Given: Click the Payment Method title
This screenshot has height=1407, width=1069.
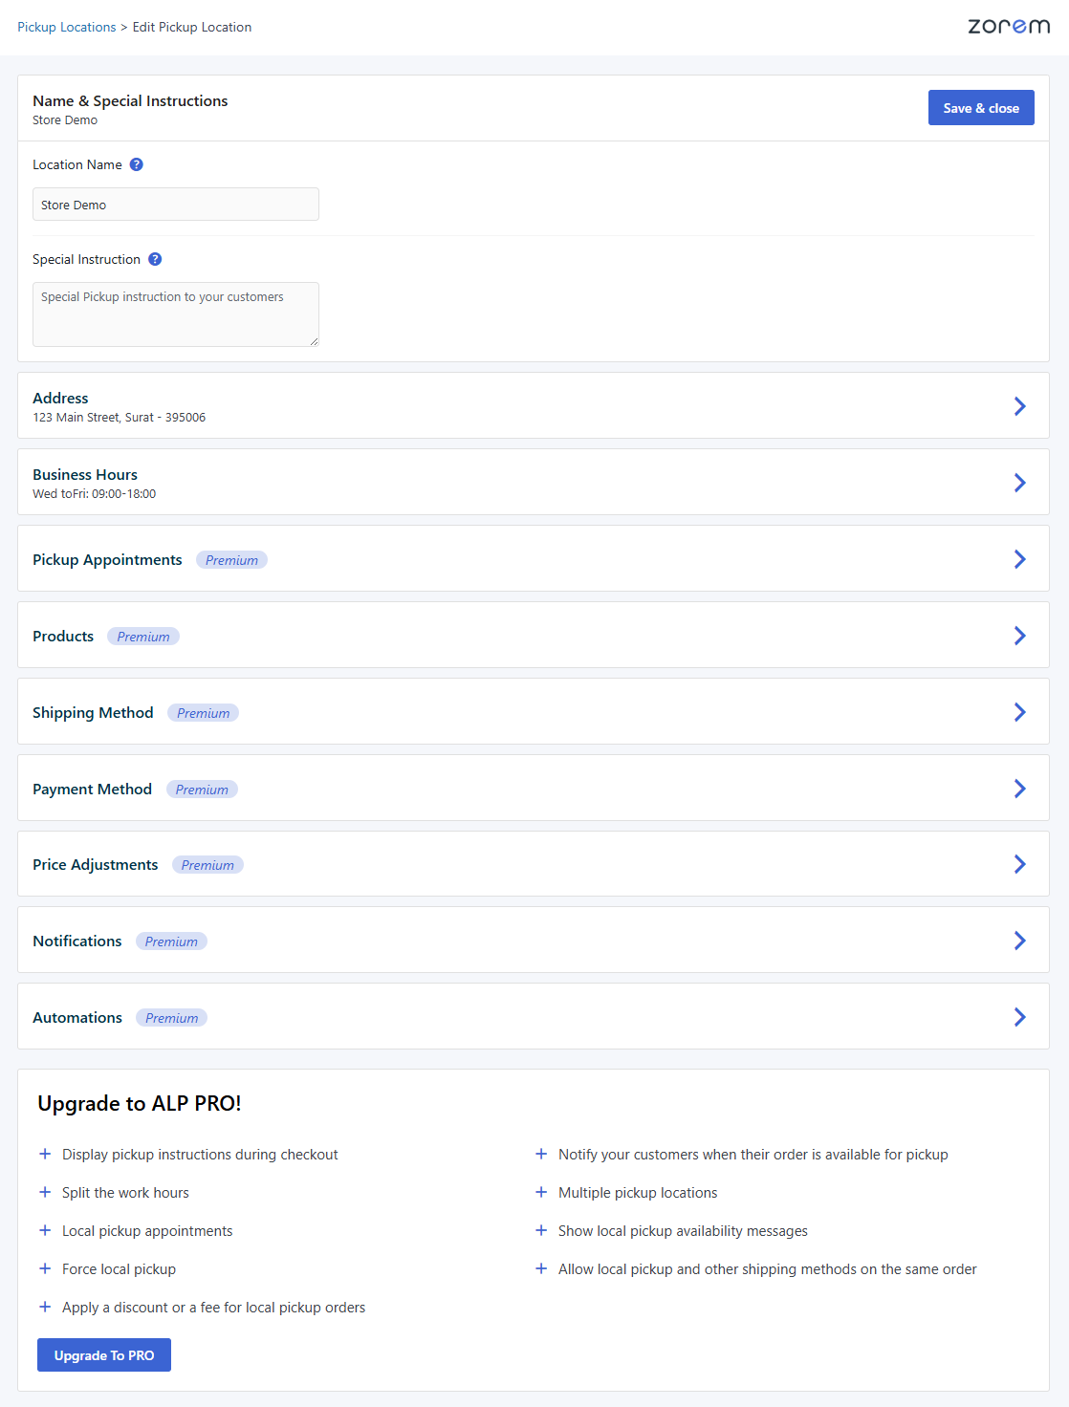Looking at the screenshot, I should 92,789.
